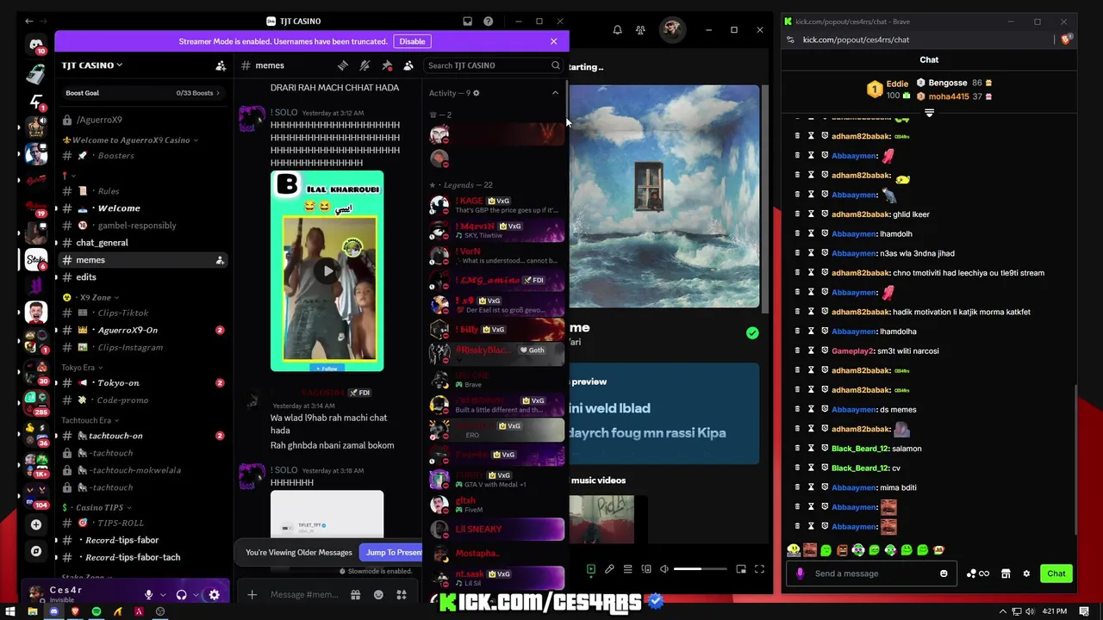Dismiss the Streamer Mode banner

click(x=553, y=41)
